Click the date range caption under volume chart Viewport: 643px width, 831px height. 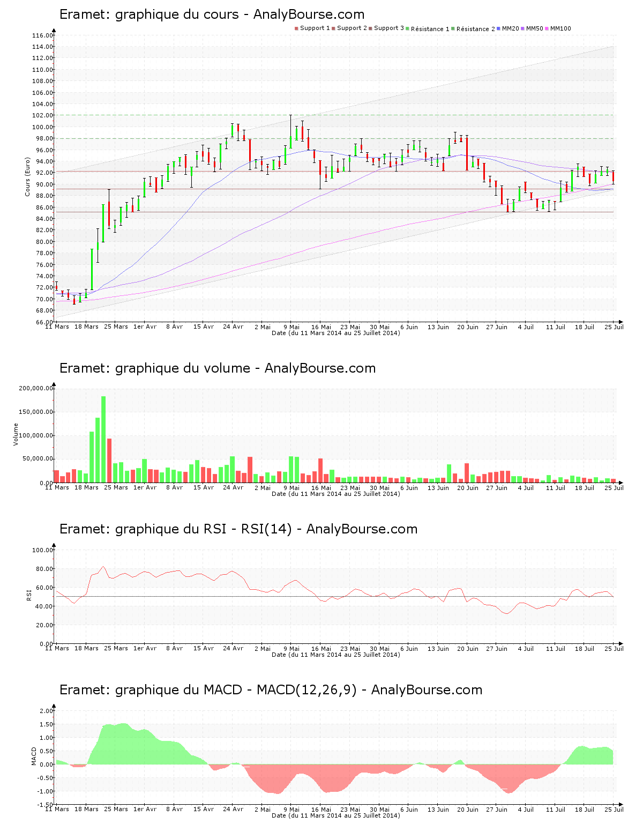335,494
